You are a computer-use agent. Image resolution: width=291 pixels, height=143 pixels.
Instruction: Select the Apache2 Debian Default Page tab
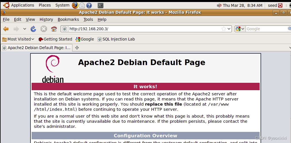tap(36, 48)
